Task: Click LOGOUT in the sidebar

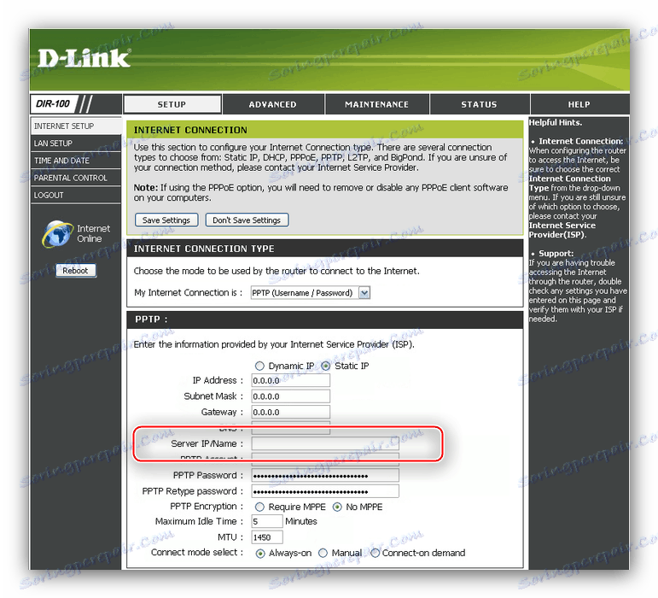Action: [76, 195]
